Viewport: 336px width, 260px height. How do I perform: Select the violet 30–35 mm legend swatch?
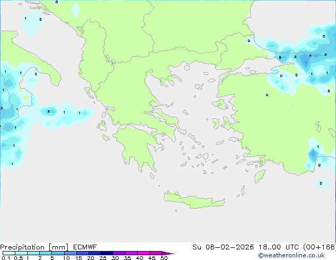(x=119, y=253)
